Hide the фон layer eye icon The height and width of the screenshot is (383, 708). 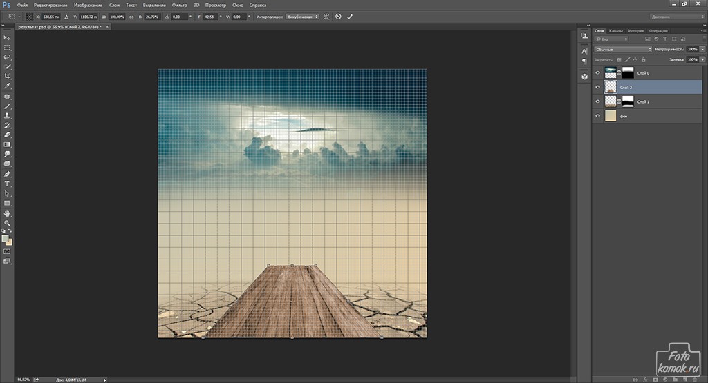click(x=598, y=117)
